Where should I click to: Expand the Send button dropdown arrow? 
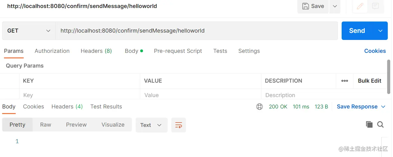(380, 31)
